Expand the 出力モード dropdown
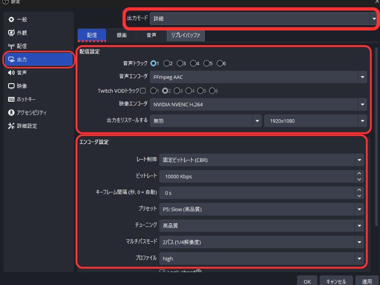The width and height of the screenshot is (380, 285). point(261,19)
